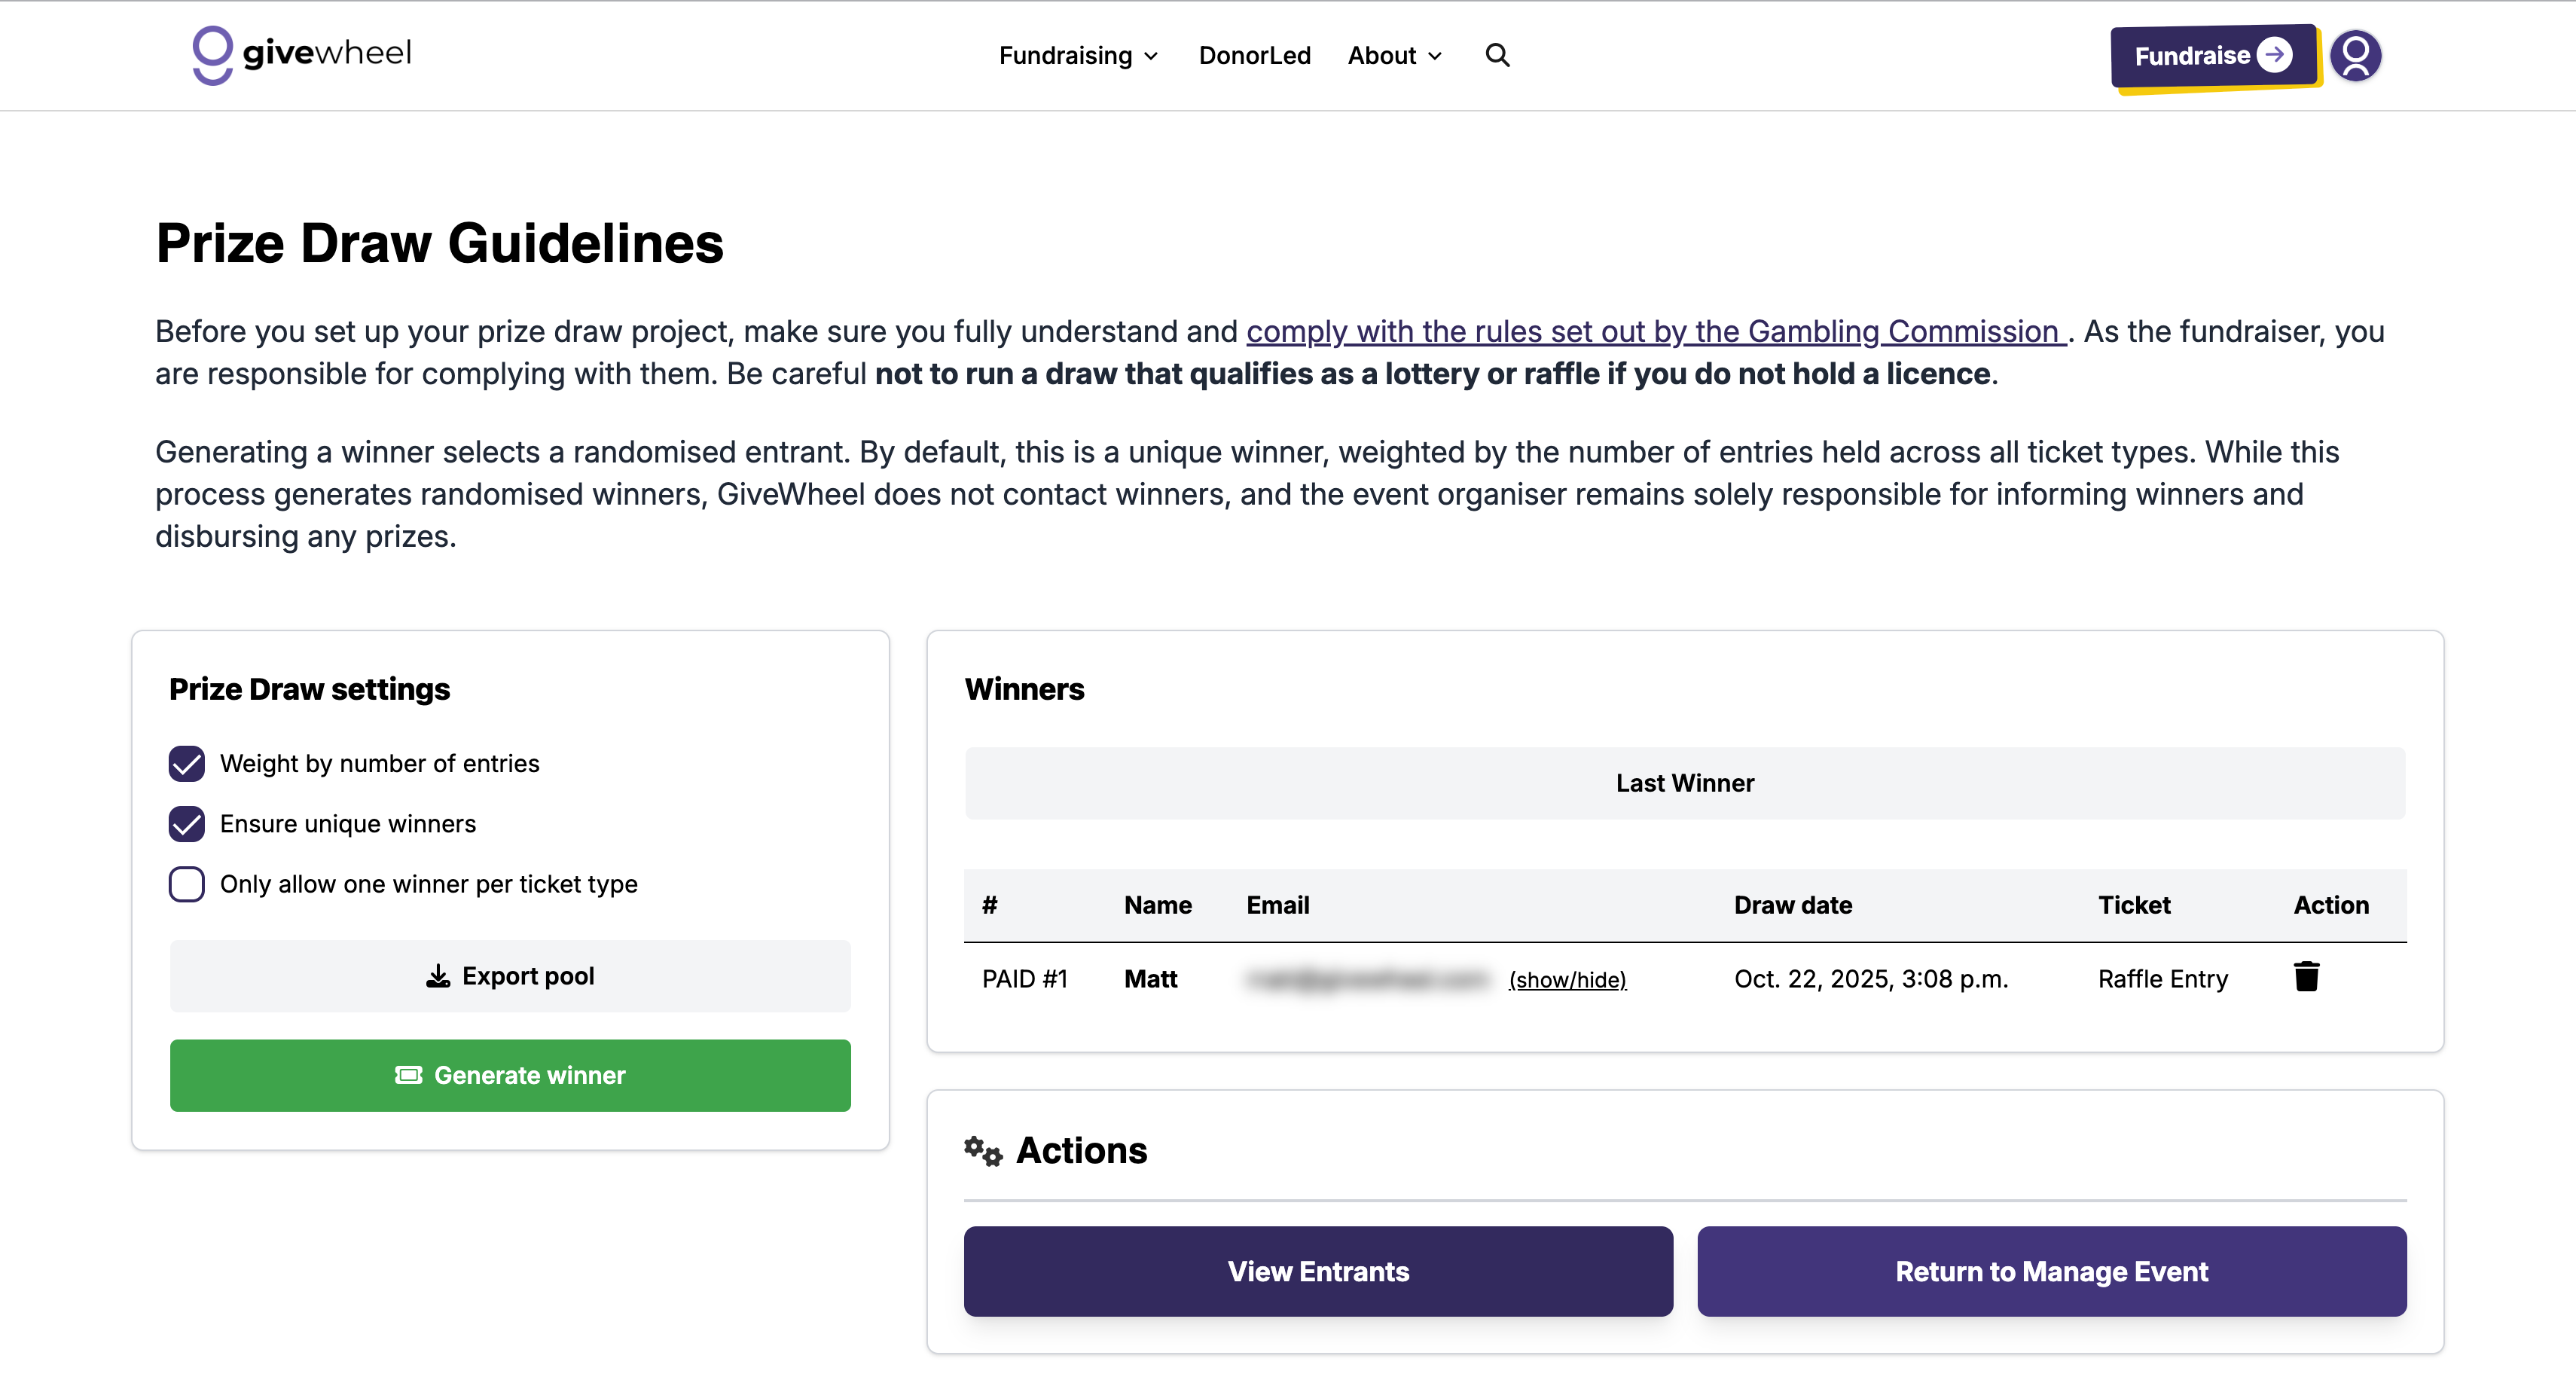Screen dimensions: 2576x1386
Task: Toggle show/hide for Matt's email
Action: click(x=1567, y=980)
